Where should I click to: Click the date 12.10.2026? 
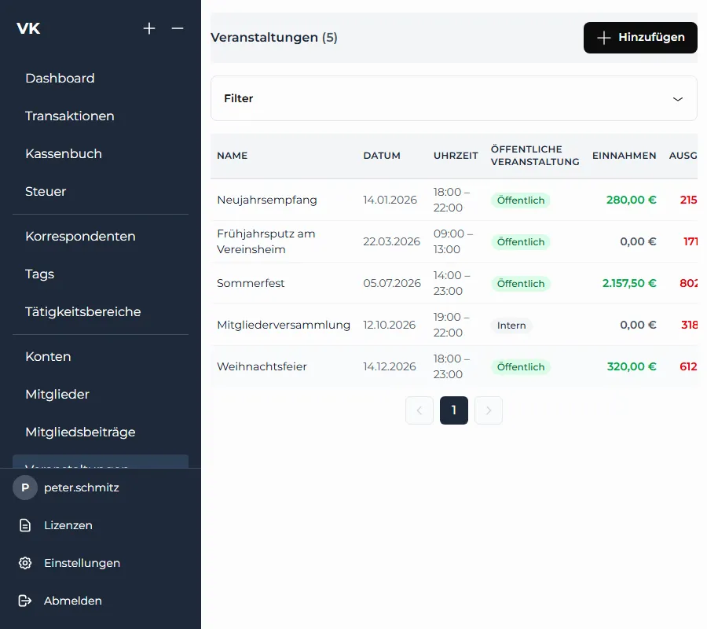tap(389, 325)
